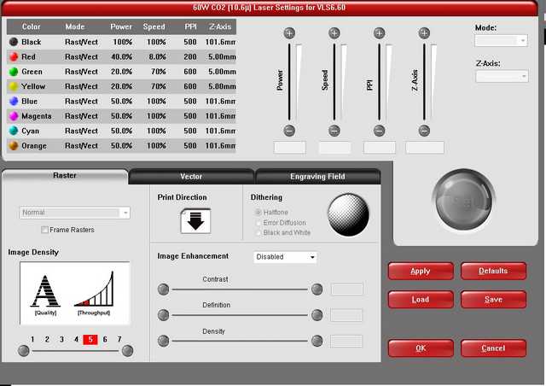546x386 pixels.
Task: Click the Contrast value field
Action: click(347, 289)
